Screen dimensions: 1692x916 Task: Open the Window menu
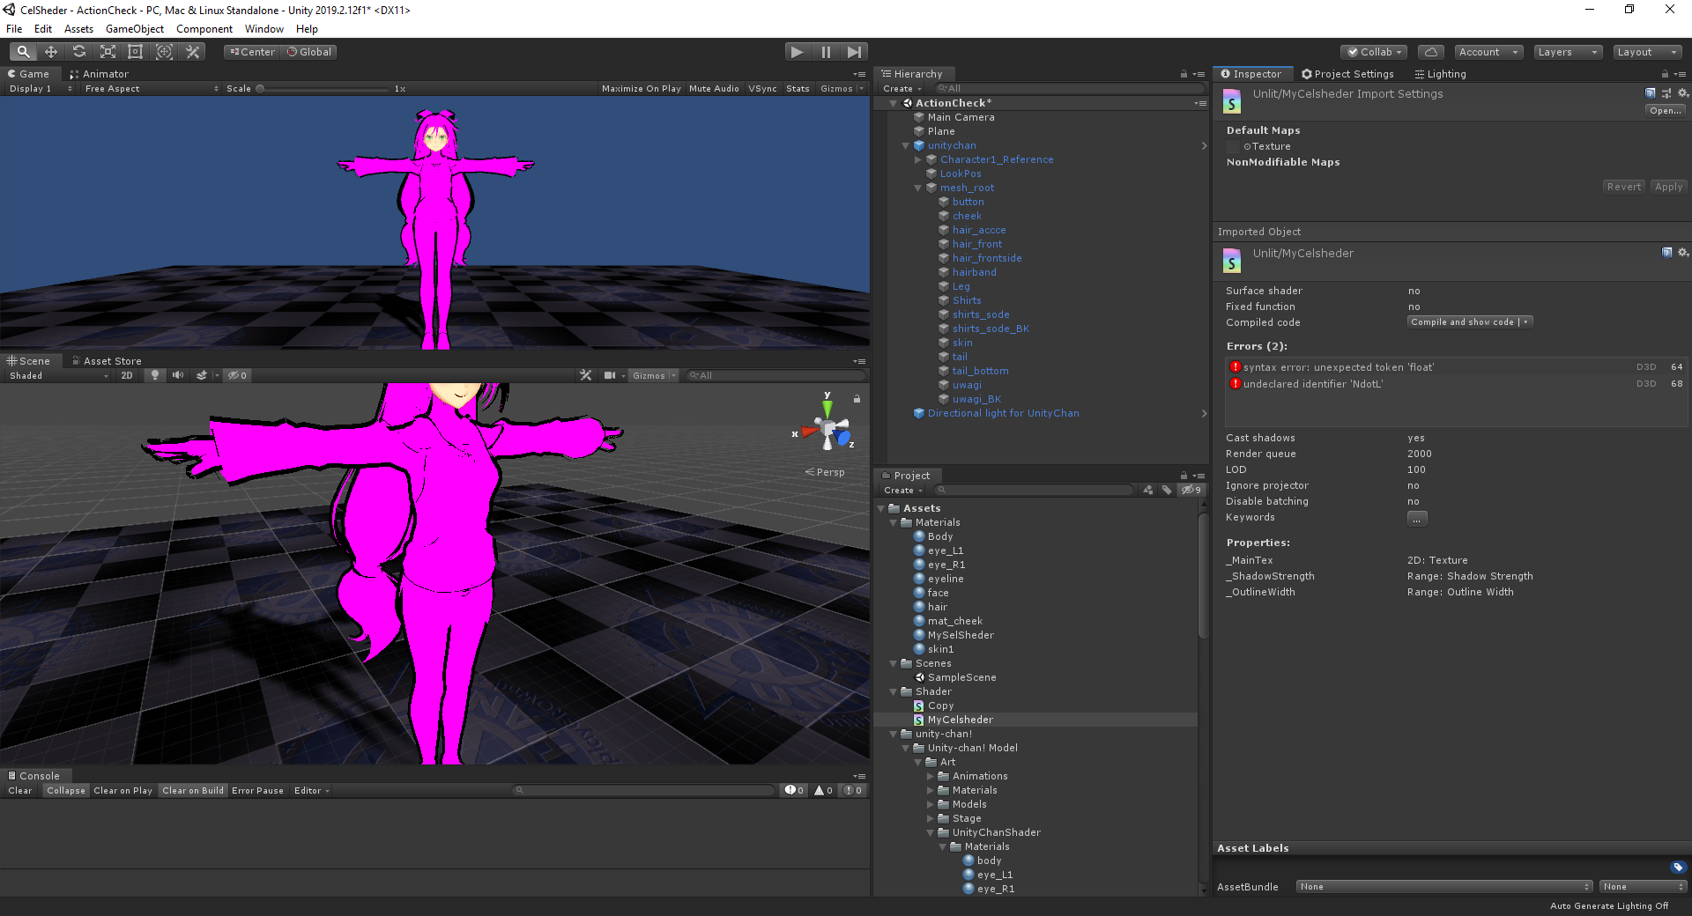(264, 29)
